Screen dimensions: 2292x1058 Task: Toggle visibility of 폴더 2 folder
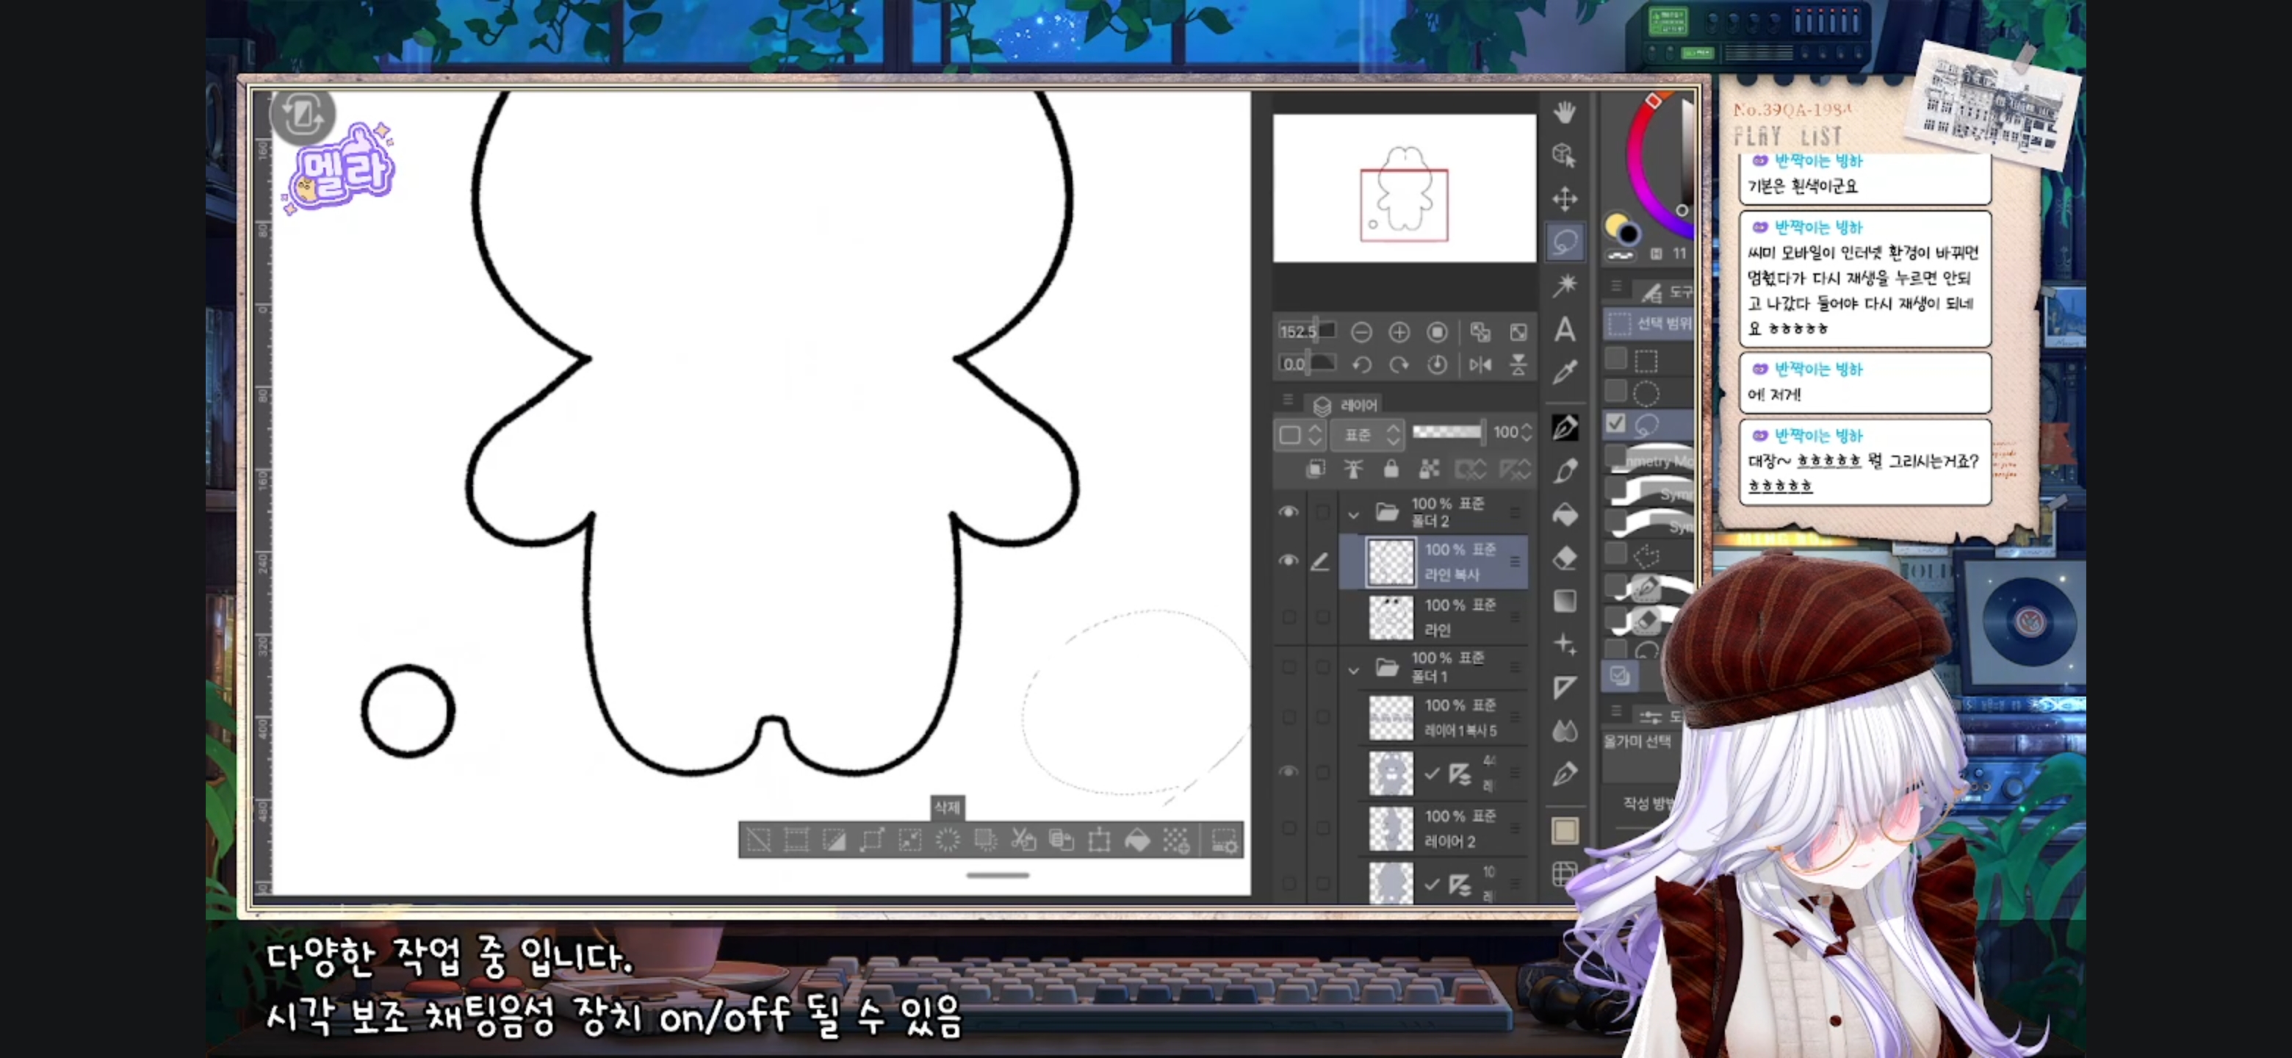click(x=1288, y=511)
